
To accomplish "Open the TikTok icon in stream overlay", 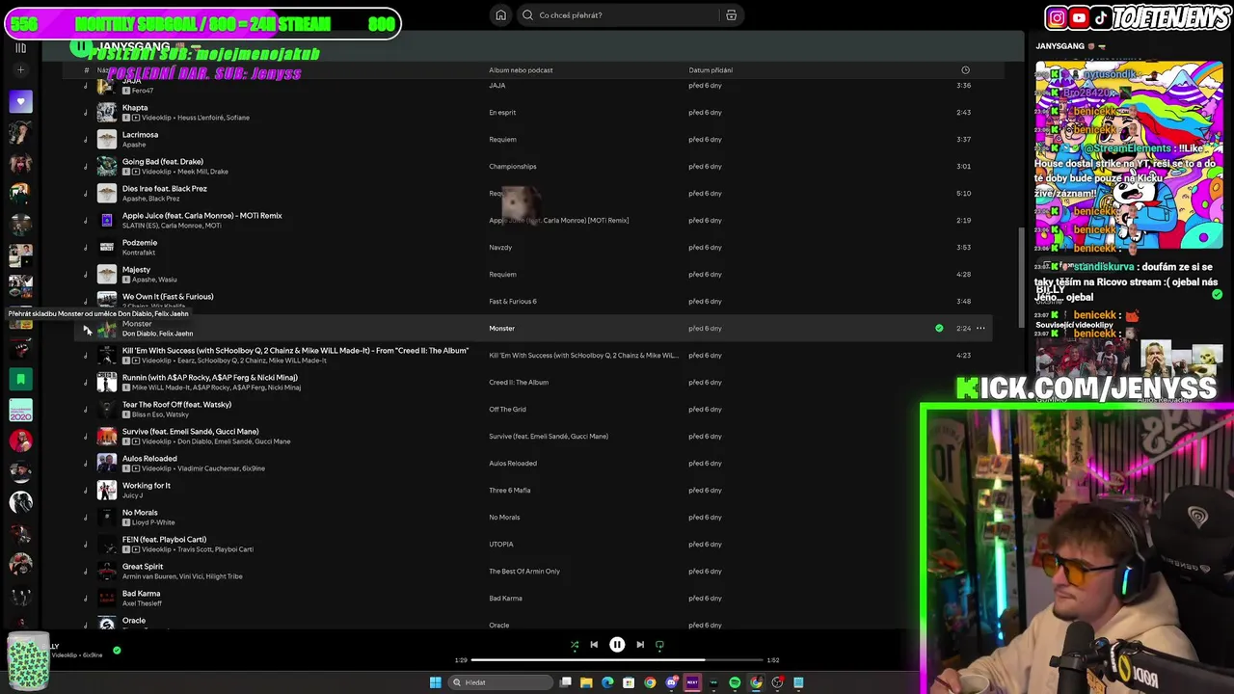I will pyautogui.click(x=1101, y=17).
